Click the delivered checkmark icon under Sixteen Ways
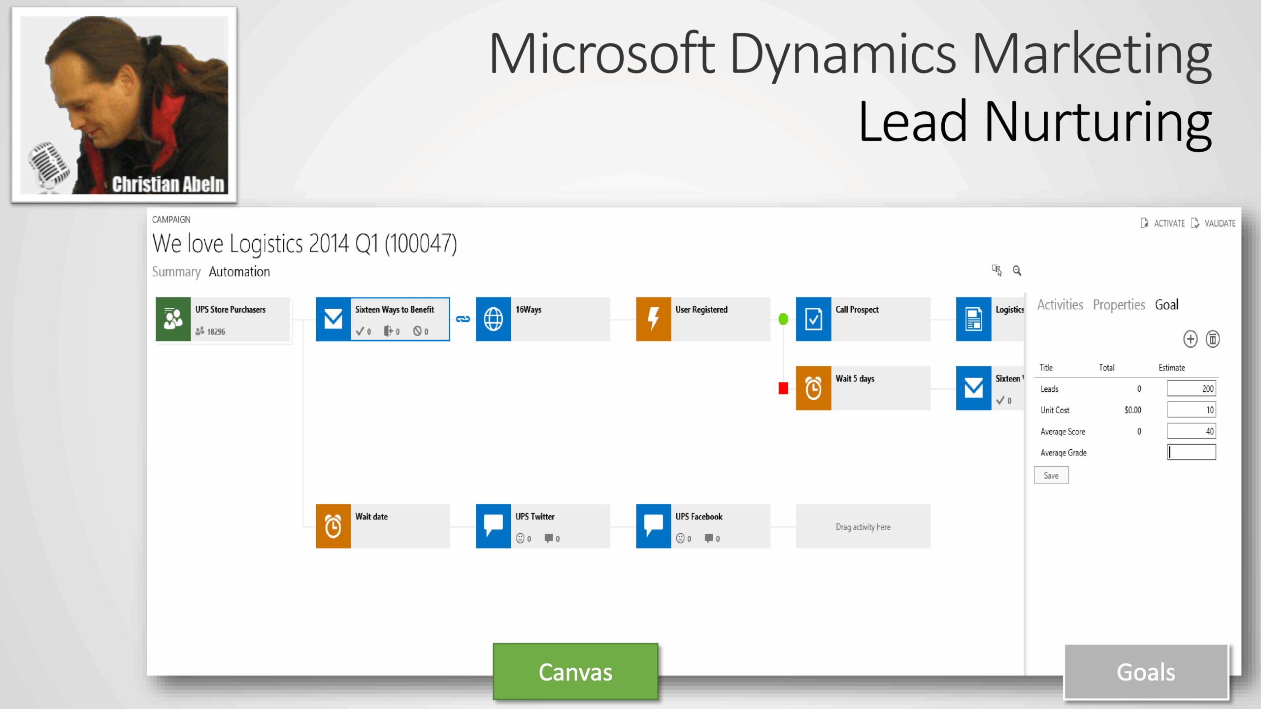 click(360, 331)
